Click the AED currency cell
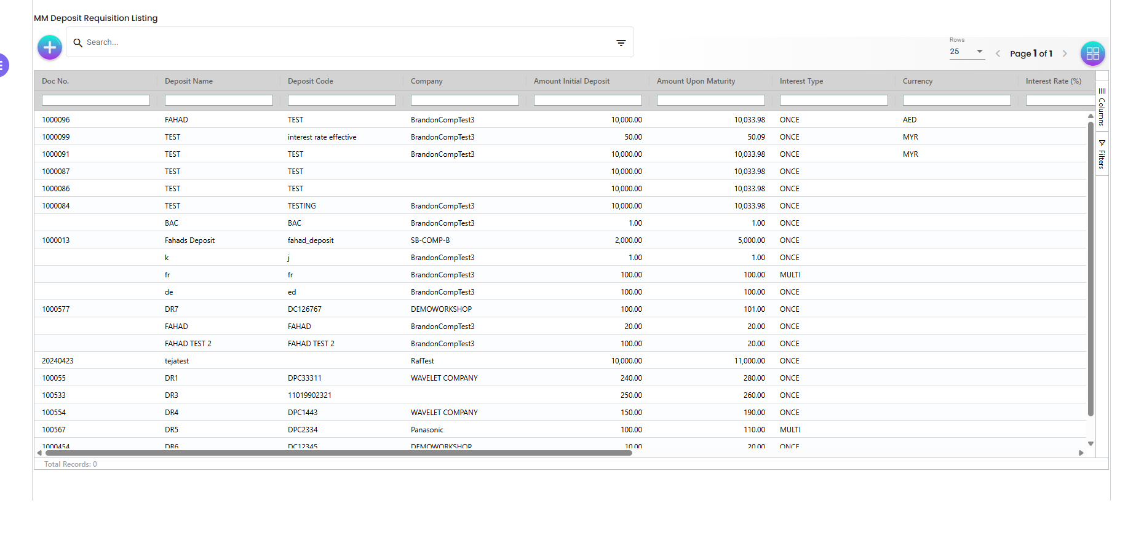This screenshot has width=1128, height=551. pos(910,120)
